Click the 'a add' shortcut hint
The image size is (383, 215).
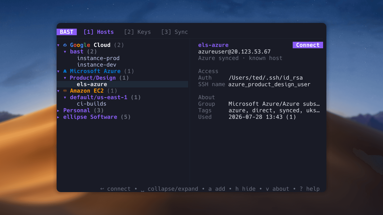point(217,189)
